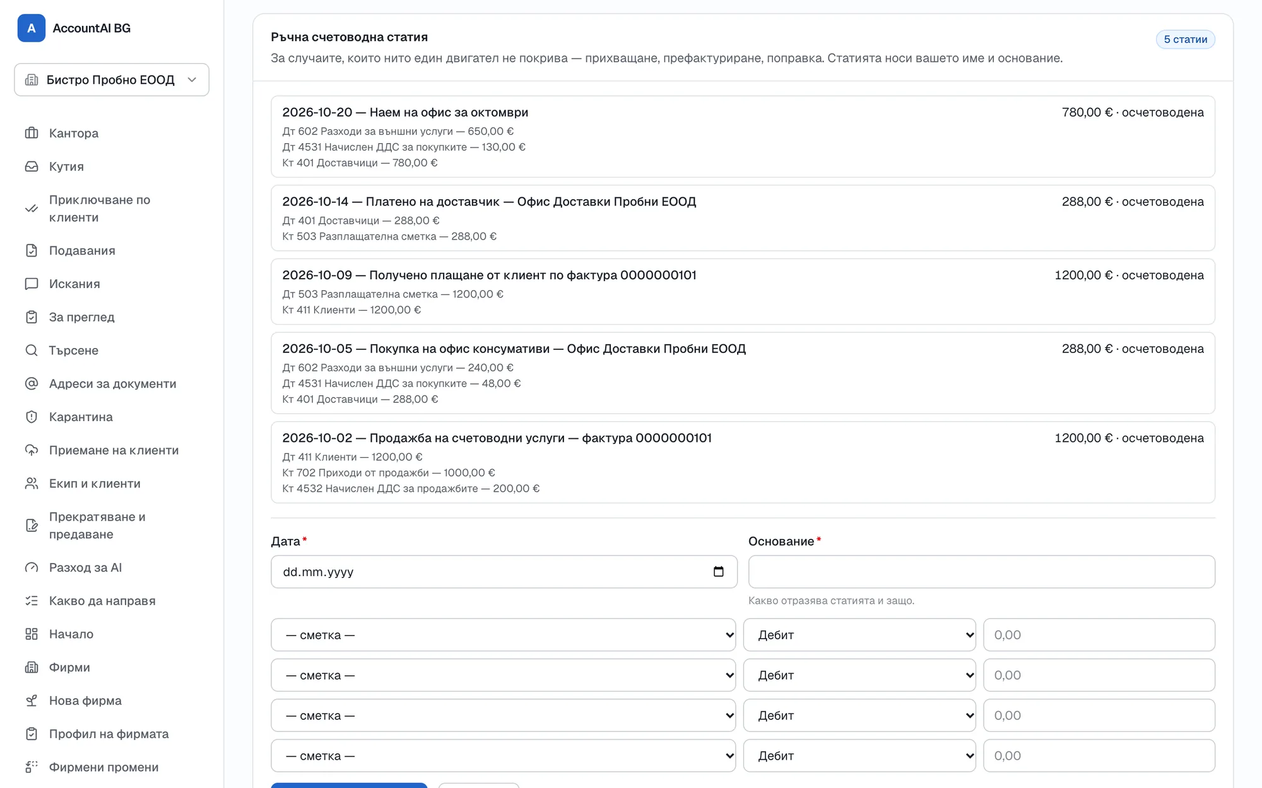Click the first row's 0,00 amount field
Screen dimensions: 1262x788
[1099, 635]
